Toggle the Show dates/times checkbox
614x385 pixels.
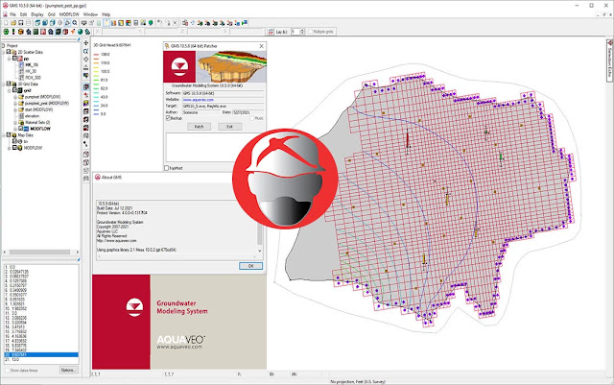tap(7, 370)
